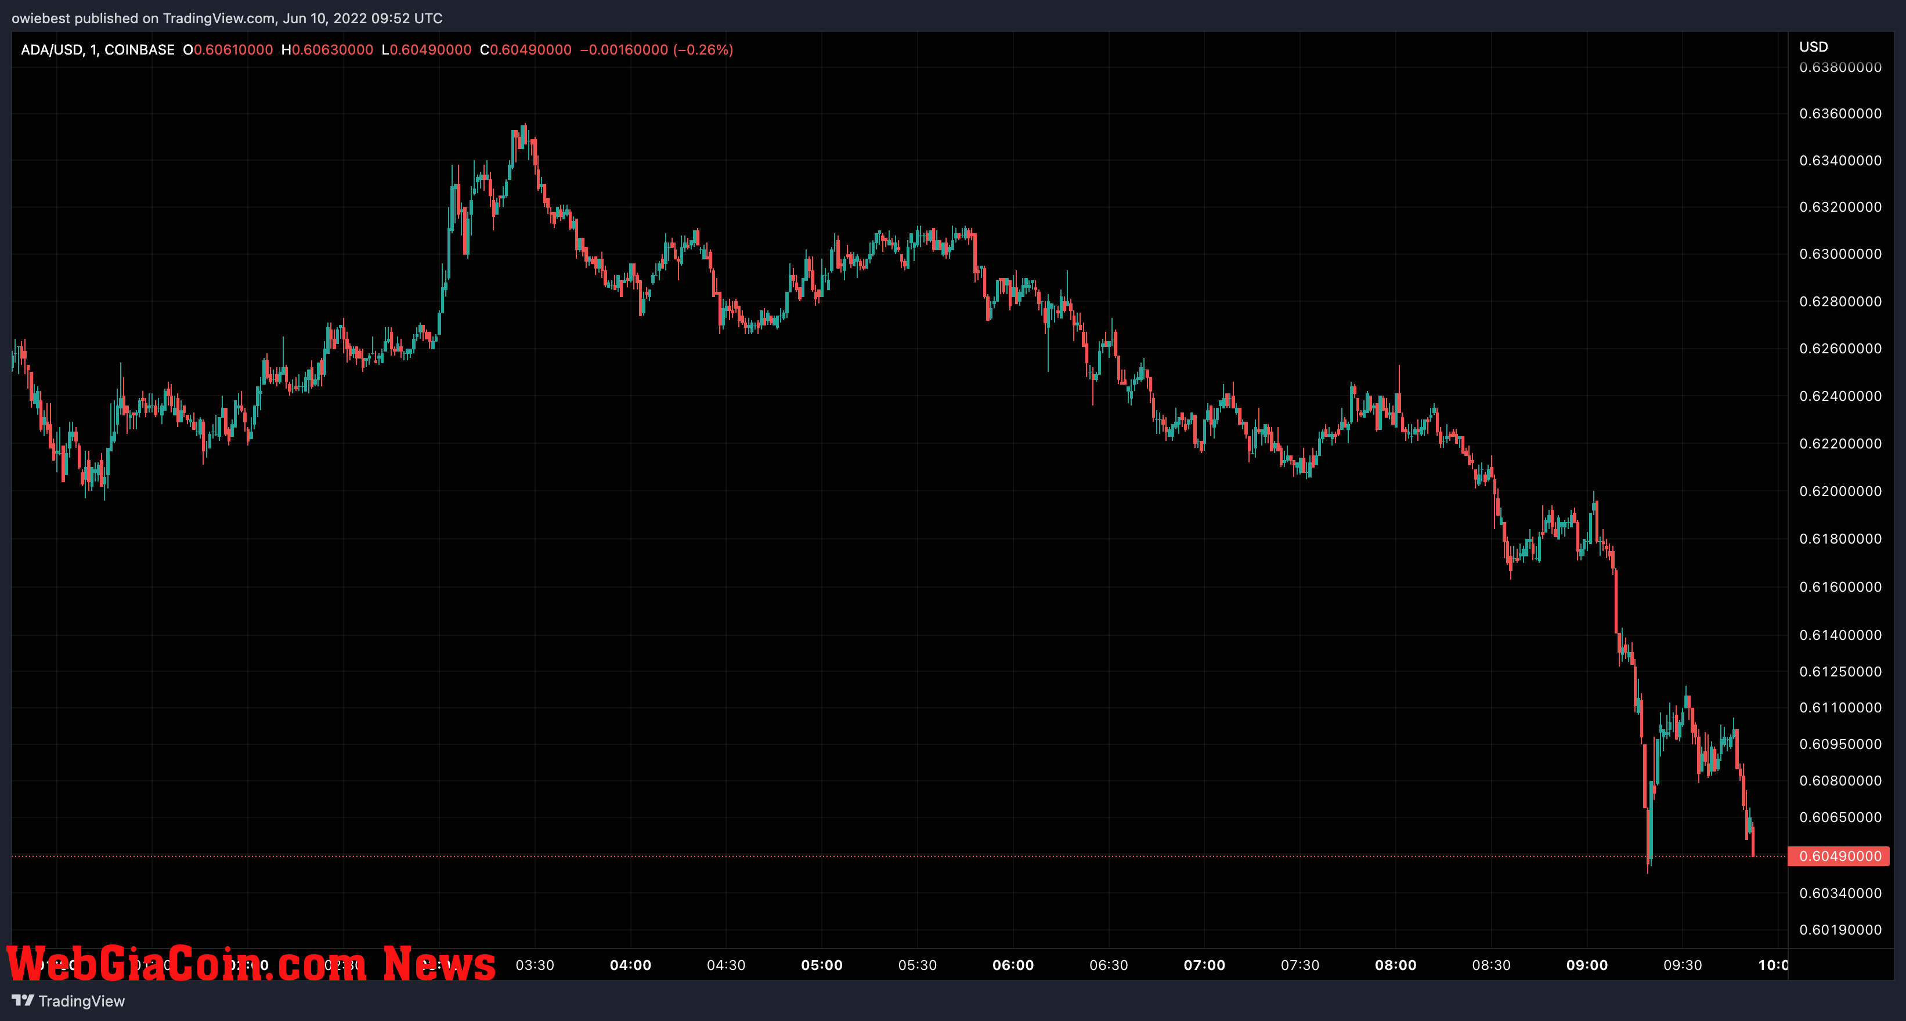
Task: Click the 08:00 time axis label
Action: pyautogui.click(x=1396, y=965)
